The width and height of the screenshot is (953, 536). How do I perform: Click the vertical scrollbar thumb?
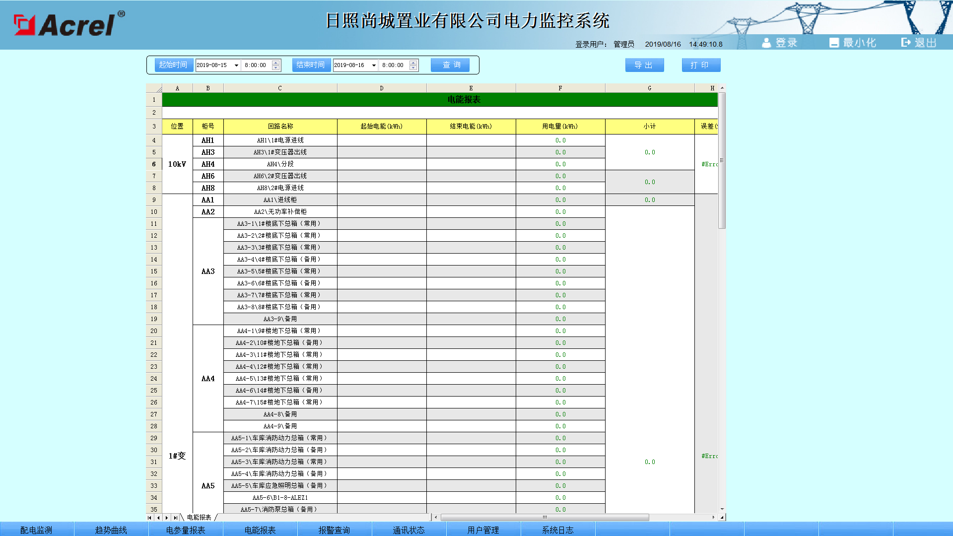pyautogui.click(x=722, y=160)
